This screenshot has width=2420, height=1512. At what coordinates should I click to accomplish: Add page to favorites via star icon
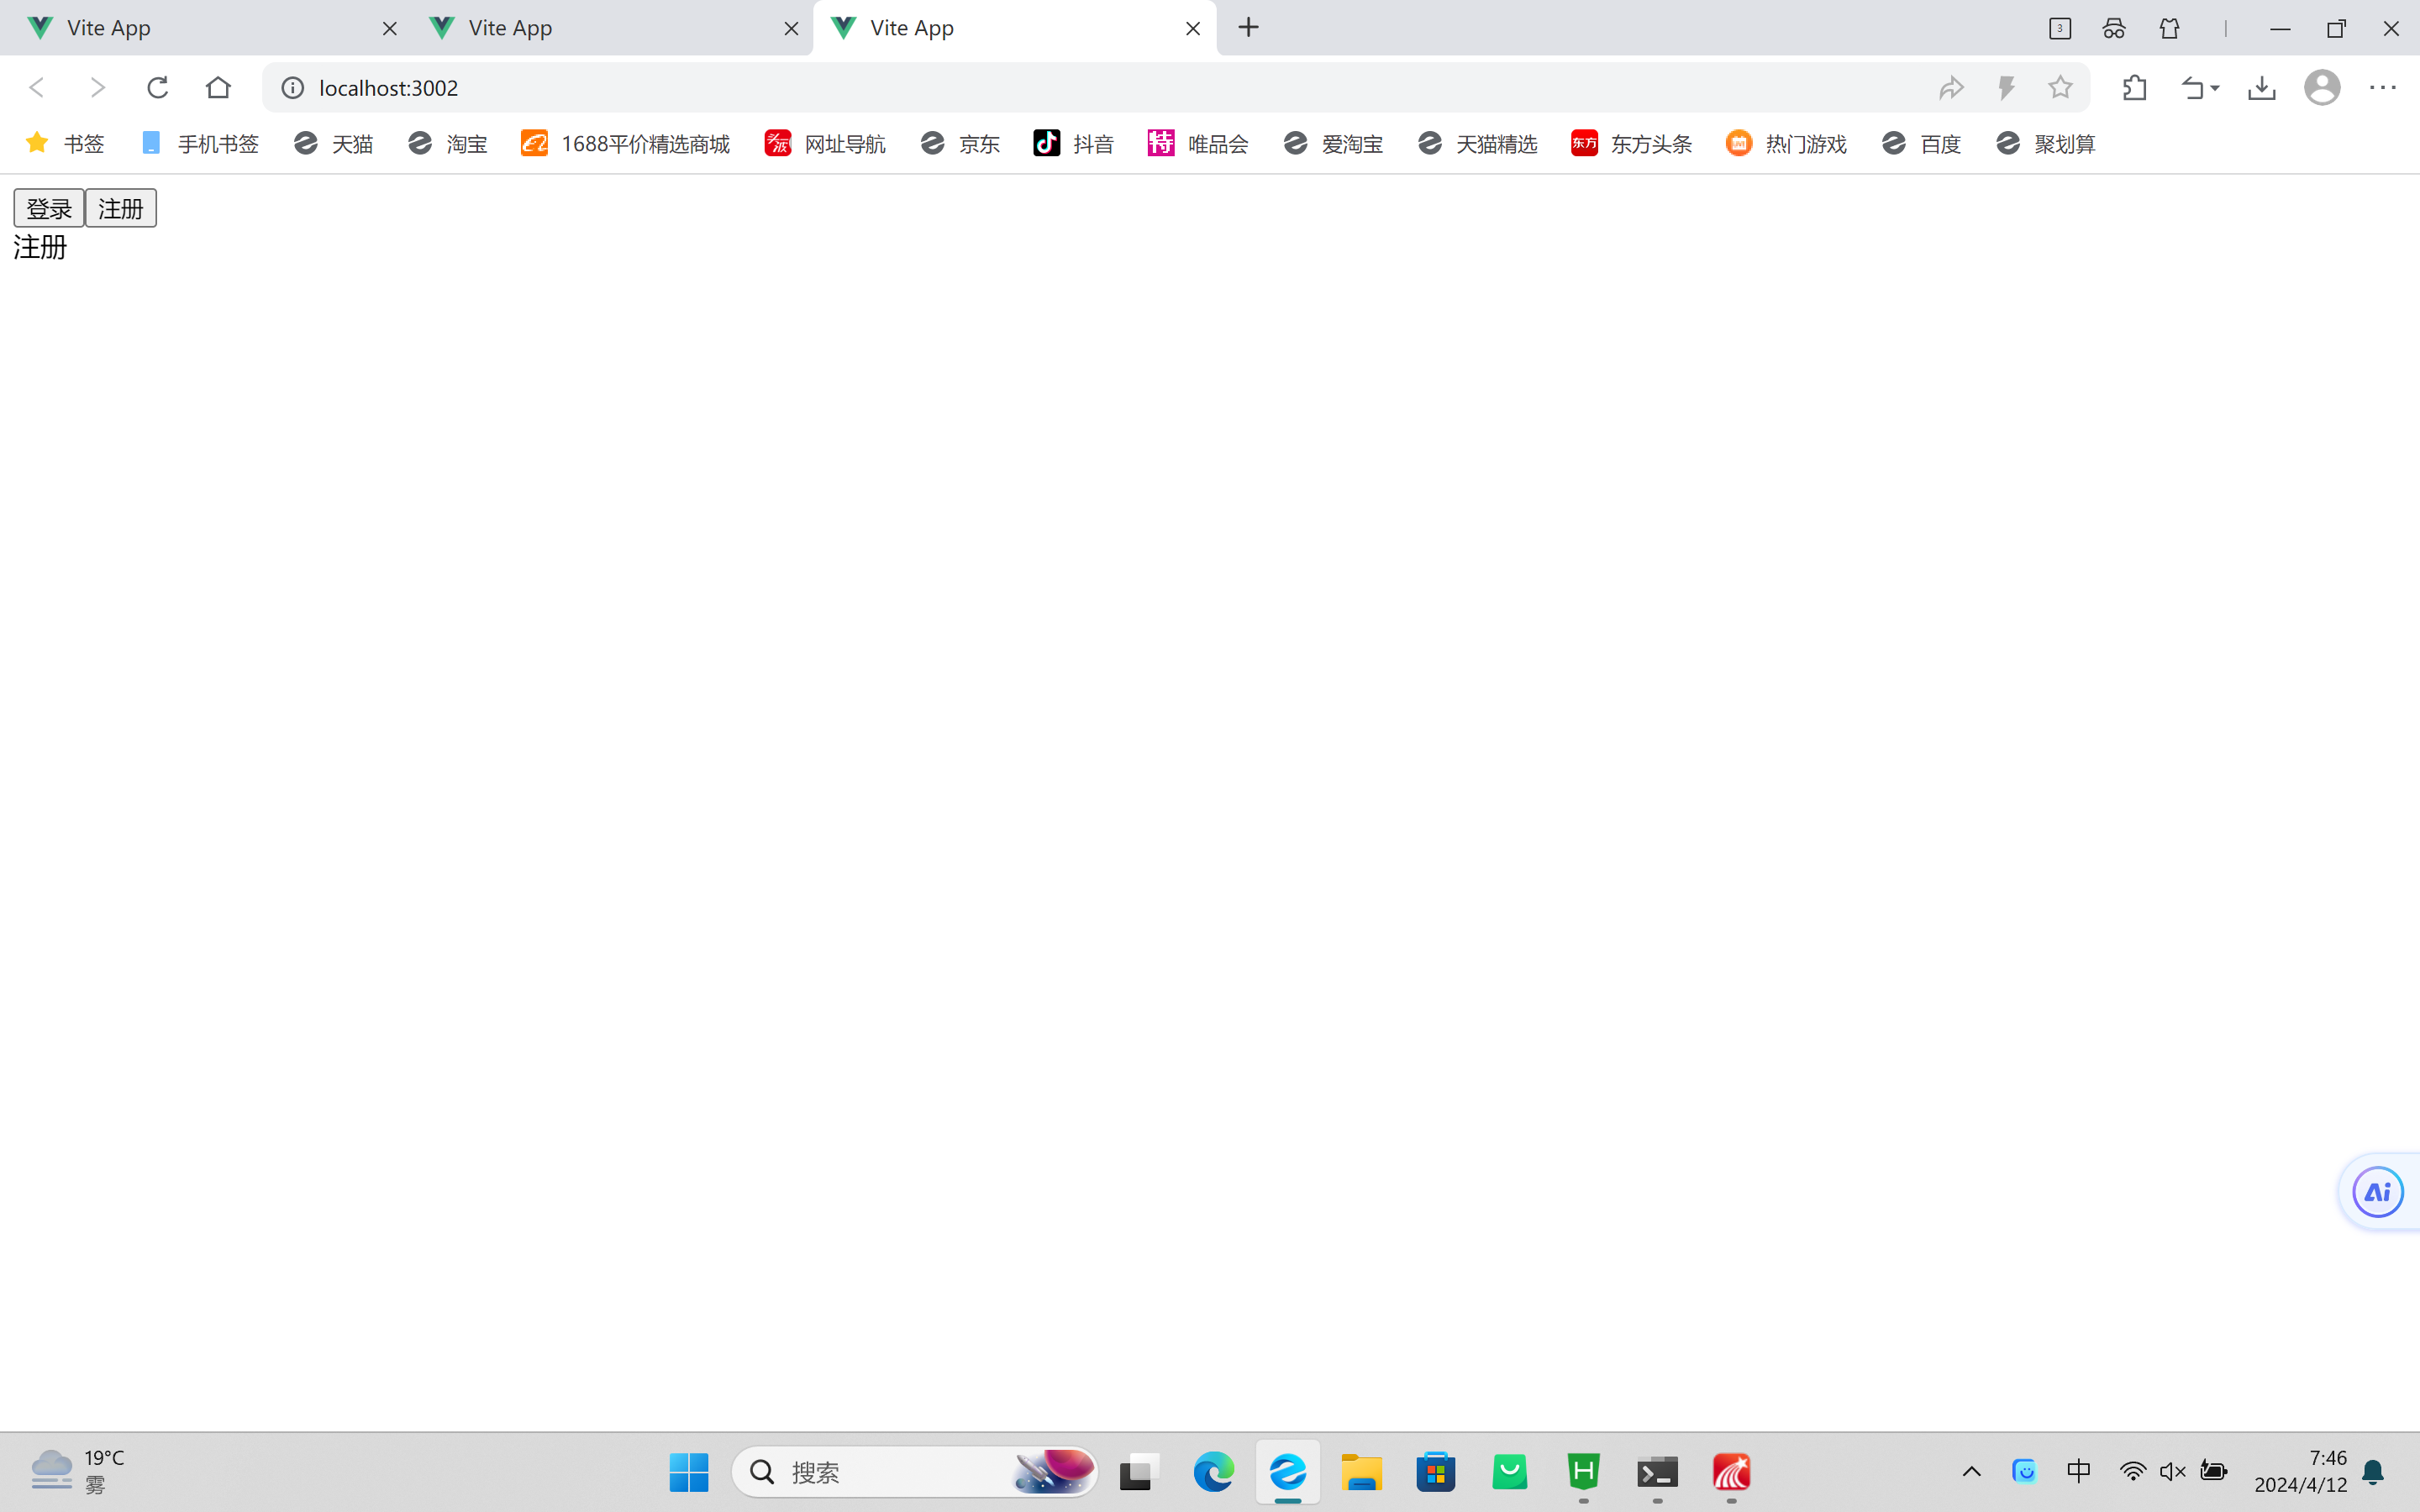click(2061, 87)
